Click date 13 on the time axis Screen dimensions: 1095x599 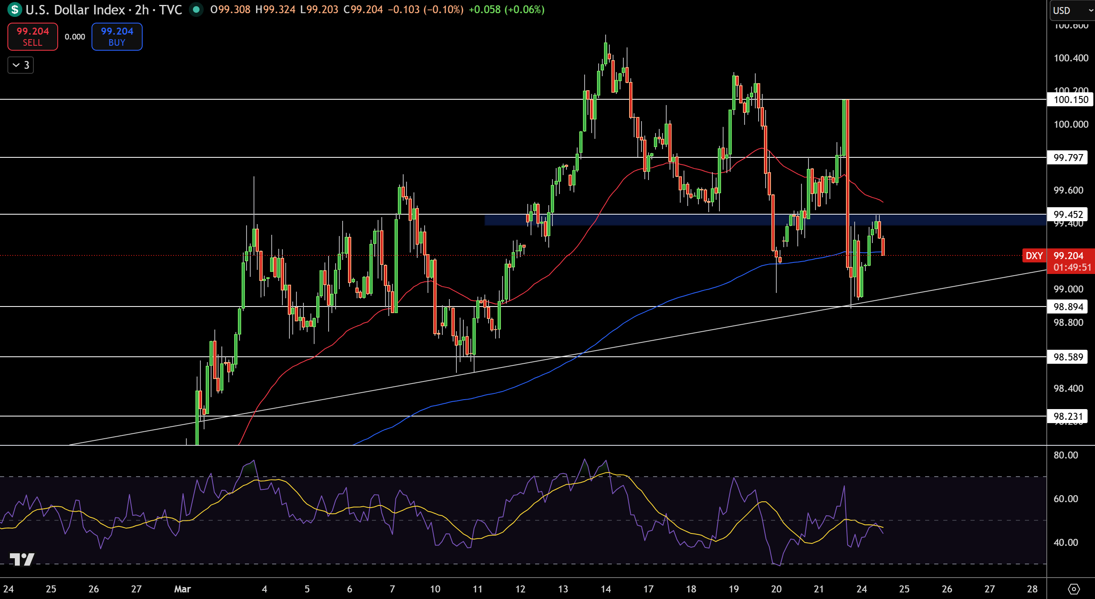tap(563, 589)
